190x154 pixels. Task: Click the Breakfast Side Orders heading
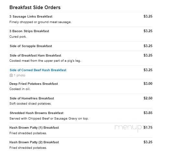[x=35, y=7]
